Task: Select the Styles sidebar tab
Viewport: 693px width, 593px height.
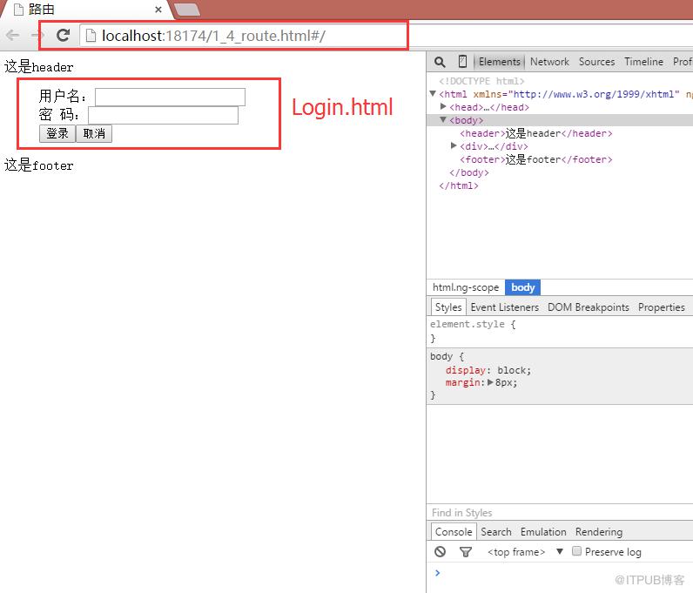Action: click(448, 307)
